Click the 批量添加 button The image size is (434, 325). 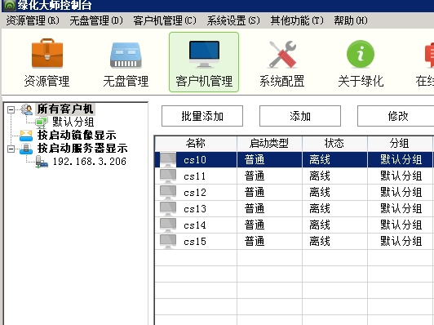pos(202,116)
